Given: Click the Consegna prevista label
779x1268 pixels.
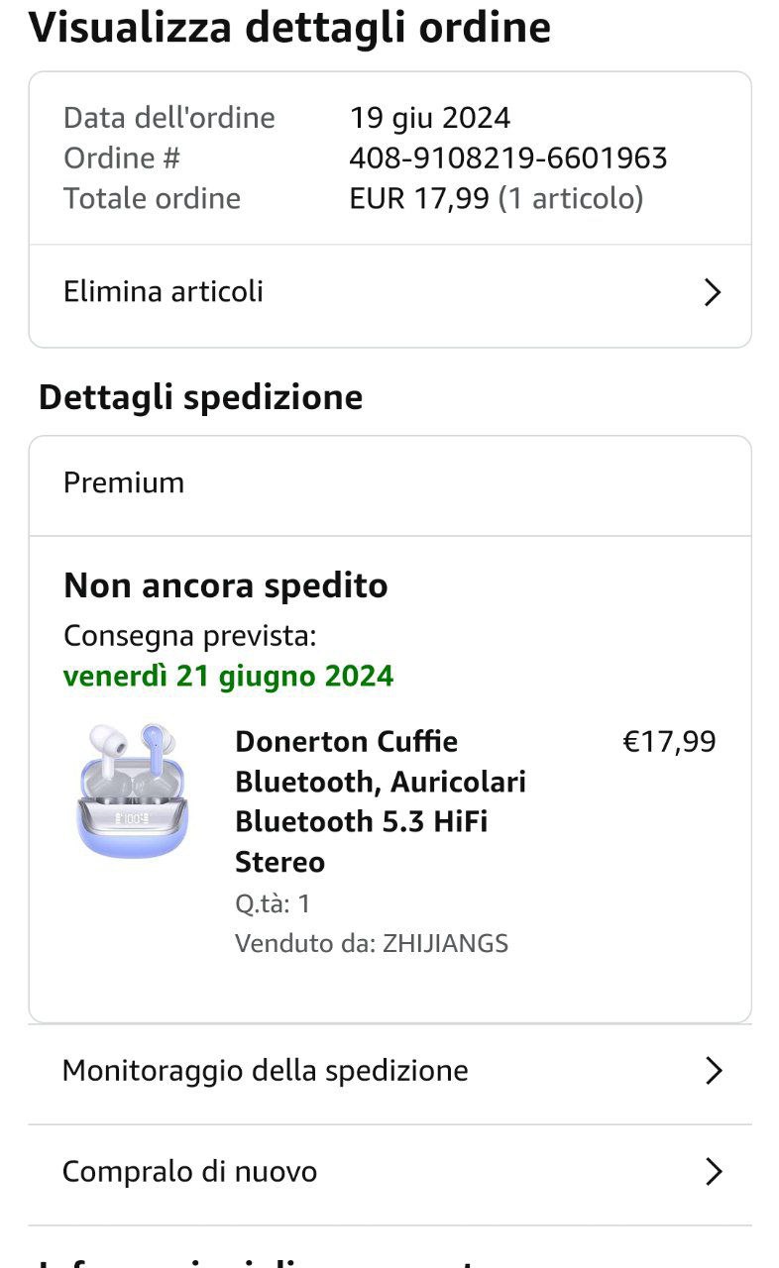Looking at the screenshot, I should (189, 636).
